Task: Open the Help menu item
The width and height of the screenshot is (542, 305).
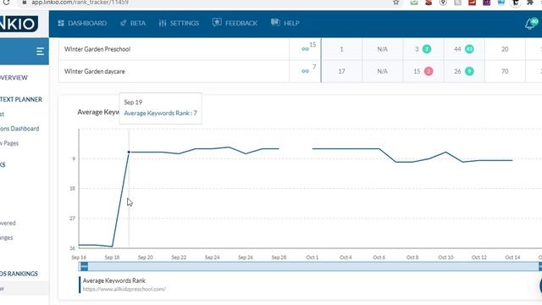Action: [x=285, y=23]
